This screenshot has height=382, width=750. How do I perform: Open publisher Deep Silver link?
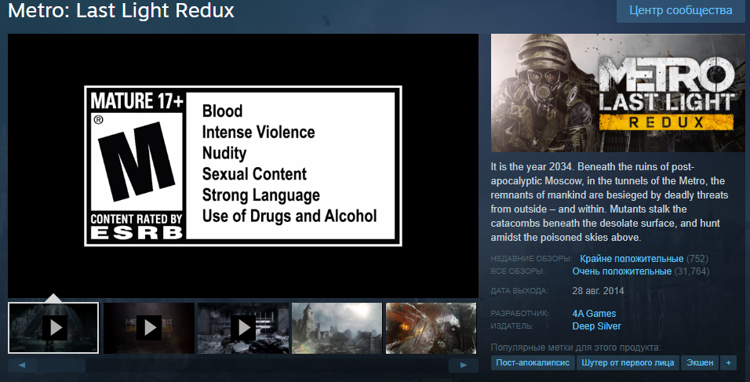tap(596, 326)
